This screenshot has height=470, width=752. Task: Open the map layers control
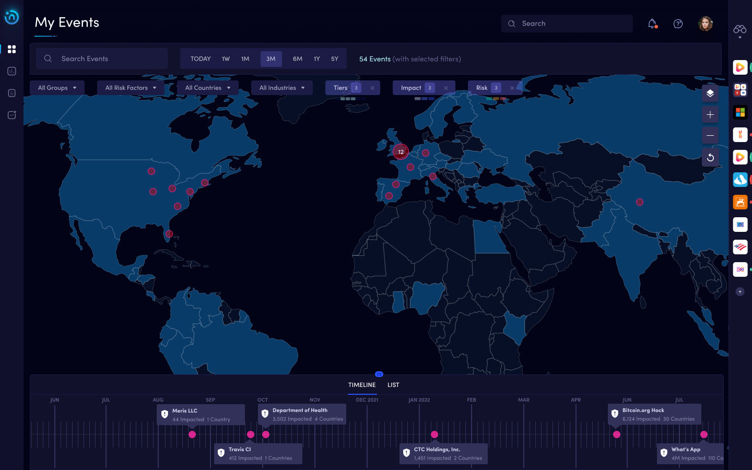point(710,93)
